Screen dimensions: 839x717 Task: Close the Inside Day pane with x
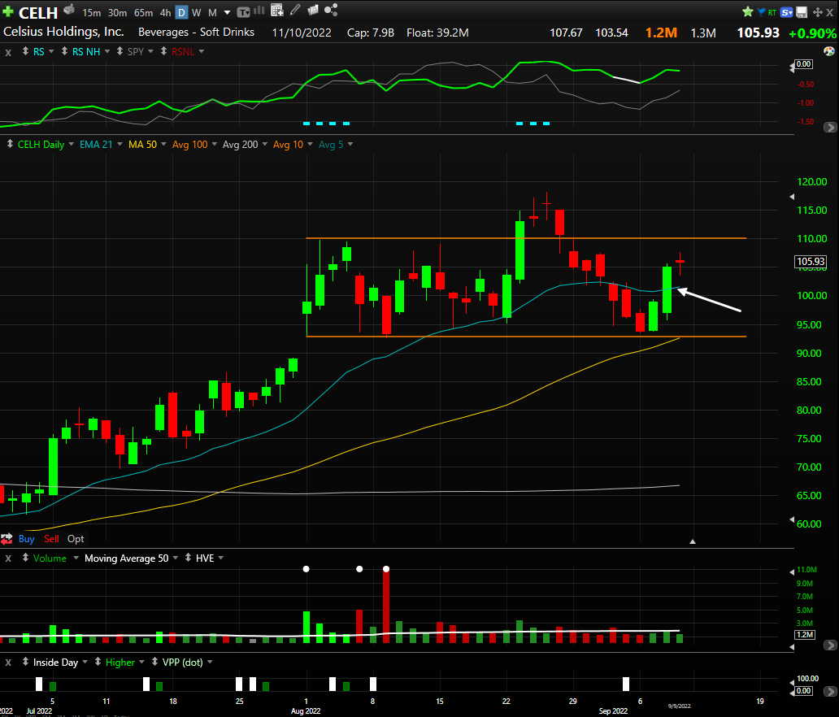click(x=8, y=663)
